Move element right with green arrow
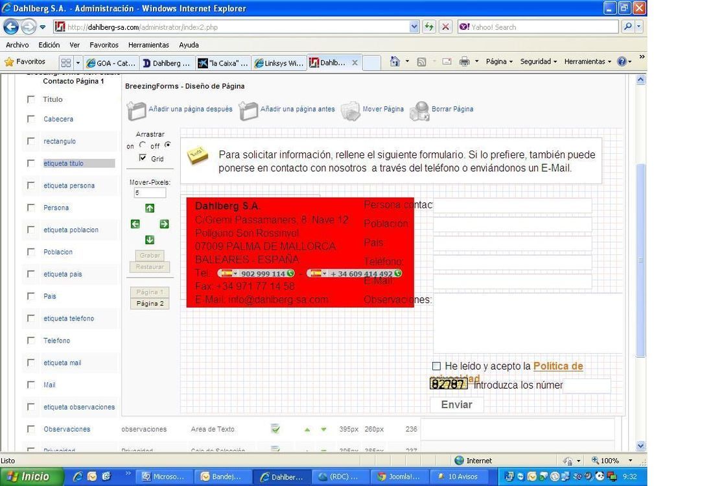This screenshot has width=713, height=486. [x=164, y=224]
